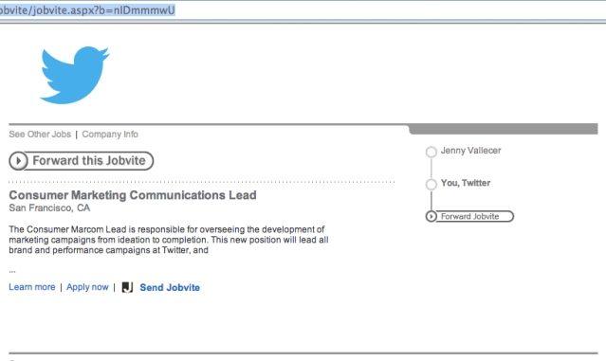606x361 pixels.
Task: Click the Twitter bird logo
Action: pos(75,75)
